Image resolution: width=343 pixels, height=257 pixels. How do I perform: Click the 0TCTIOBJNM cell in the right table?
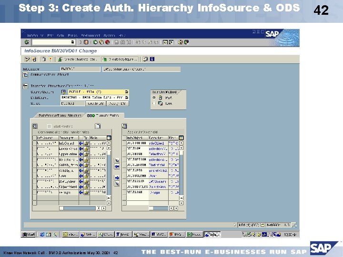pyautogui.click(x=137, y=143)
